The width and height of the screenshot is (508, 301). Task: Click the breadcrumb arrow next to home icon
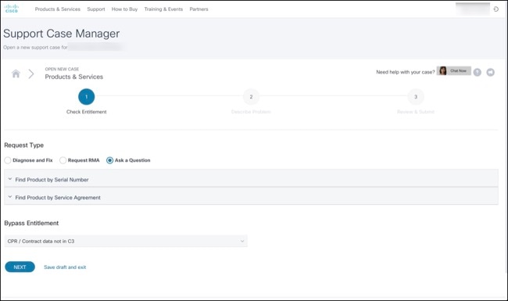click(x=31, y=73)
